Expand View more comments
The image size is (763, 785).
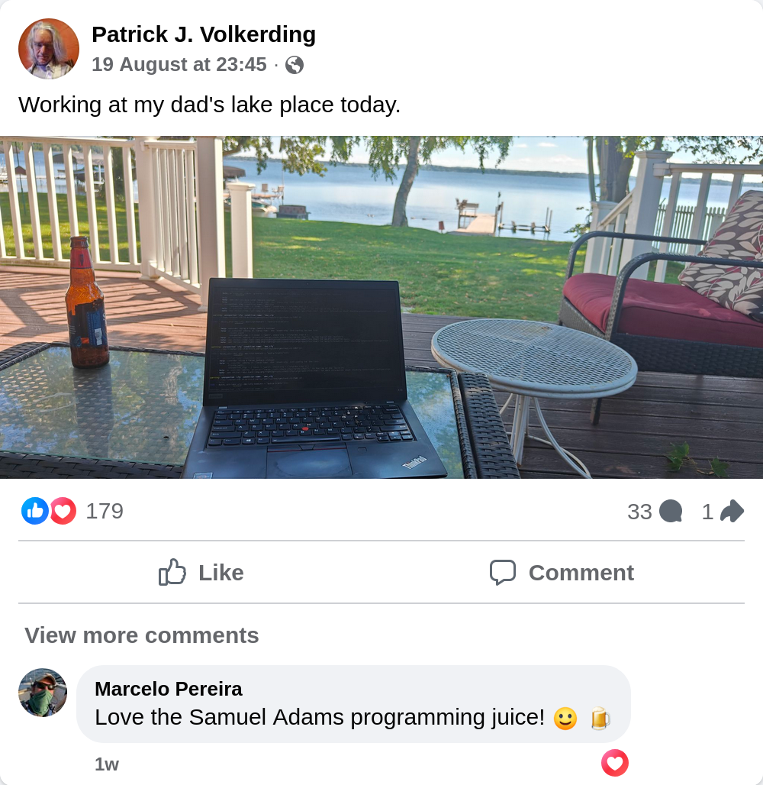pos(142,635)
